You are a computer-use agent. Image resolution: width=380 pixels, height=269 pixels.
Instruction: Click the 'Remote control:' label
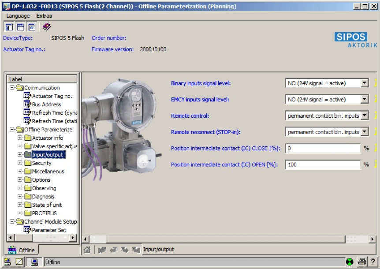[190, 116]
